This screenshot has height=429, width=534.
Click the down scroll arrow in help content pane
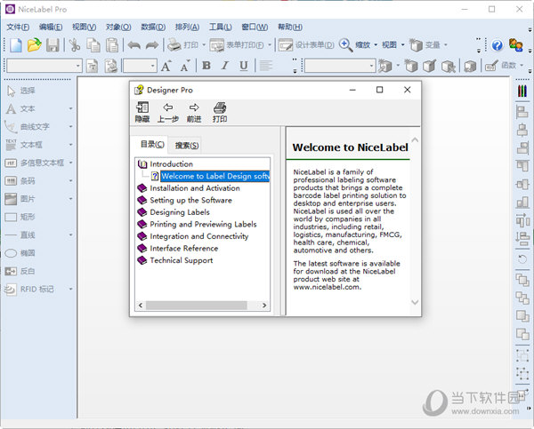[x=415, y=302]
